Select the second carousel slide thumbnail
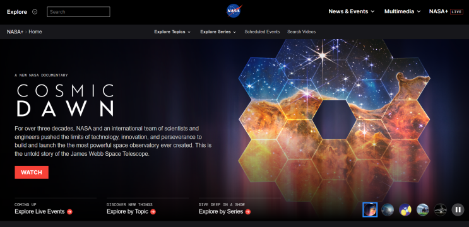This screenshot has width=469, height=227. [388, 210]
